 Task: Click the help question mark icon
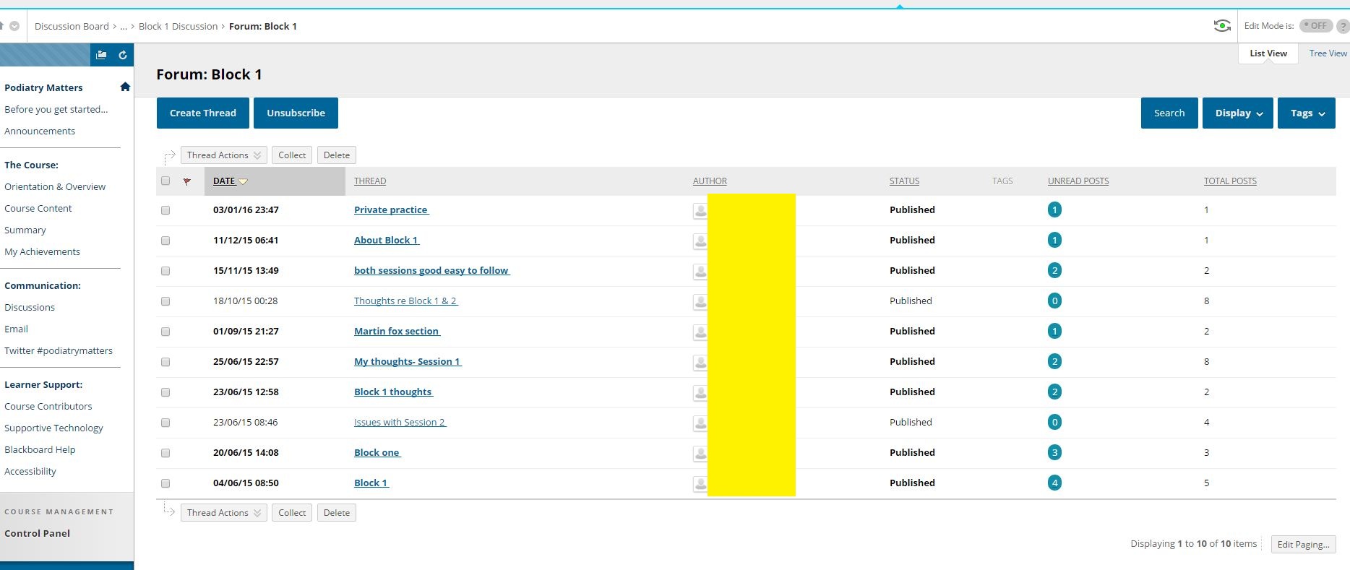point(1343,26)
